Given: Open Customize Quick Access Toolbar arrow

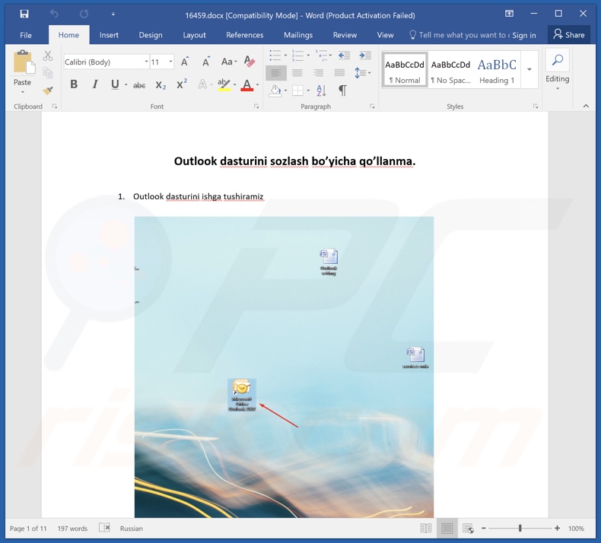Looking at the screenshot, I should tap(113, 14).
